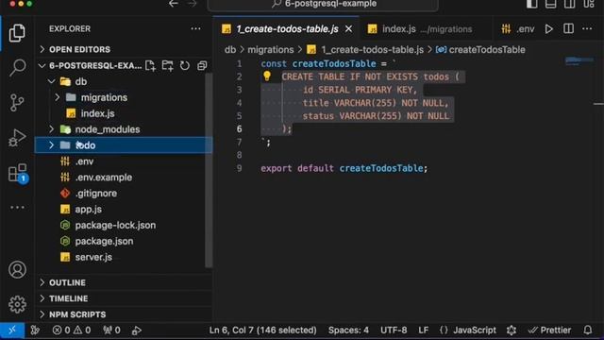Open the customize layout button
Image resolution: width=604 pixels, height=340 pixels.
coord(589,4)
